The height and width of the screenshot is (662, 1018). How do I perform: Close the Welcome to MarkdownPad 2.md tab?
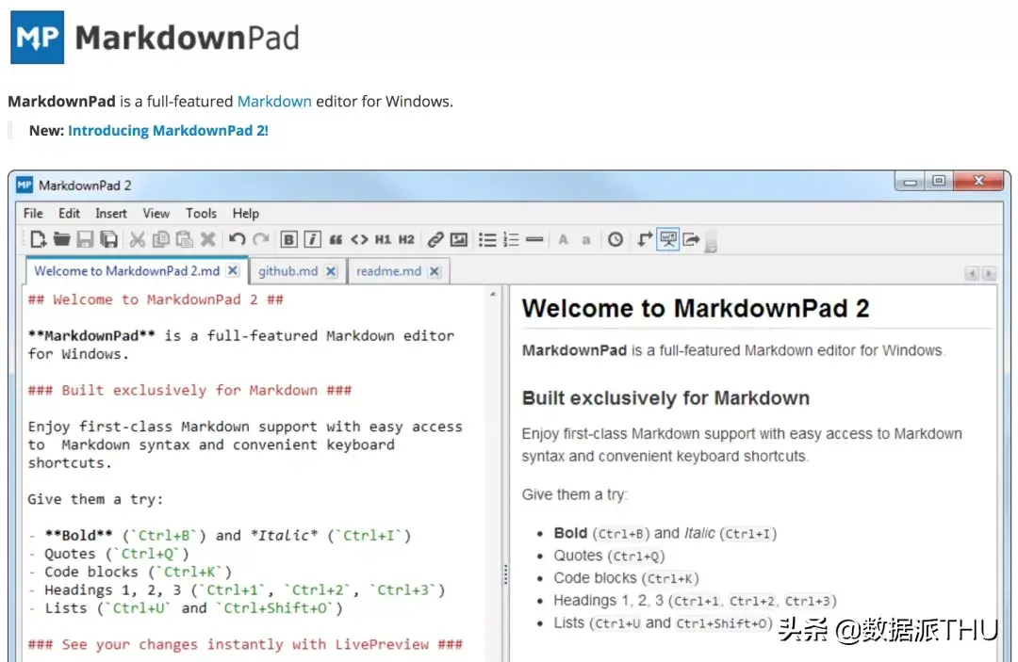pos(233,271)
